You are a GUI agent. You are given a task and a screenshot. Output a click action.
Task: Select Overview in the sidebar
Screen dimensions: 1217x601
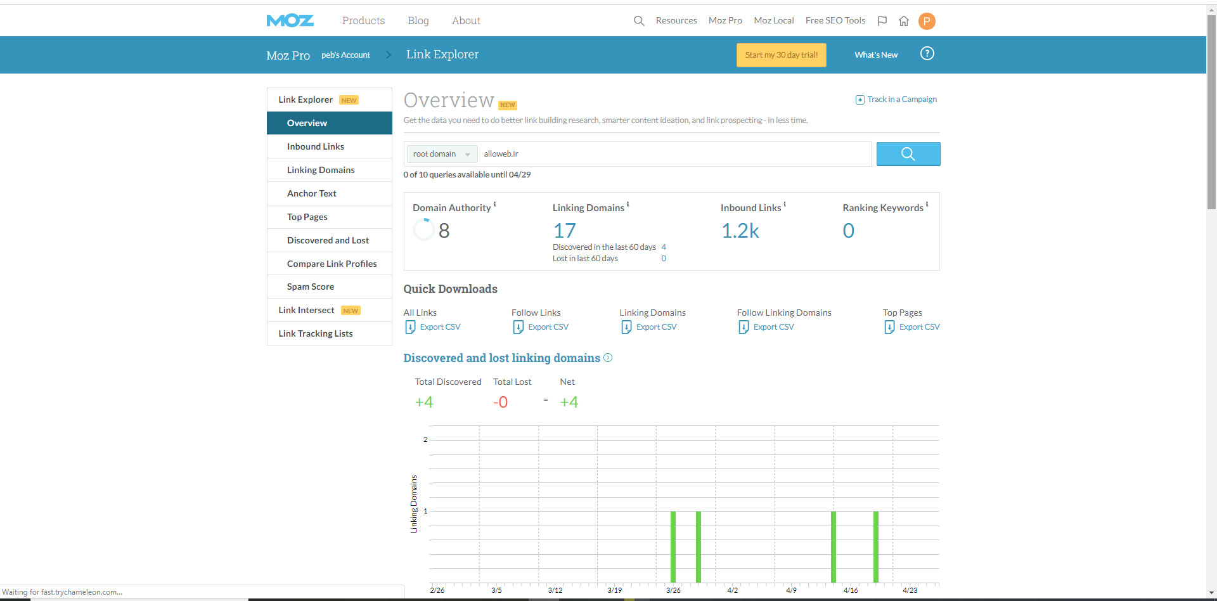(x=330, y=123)
